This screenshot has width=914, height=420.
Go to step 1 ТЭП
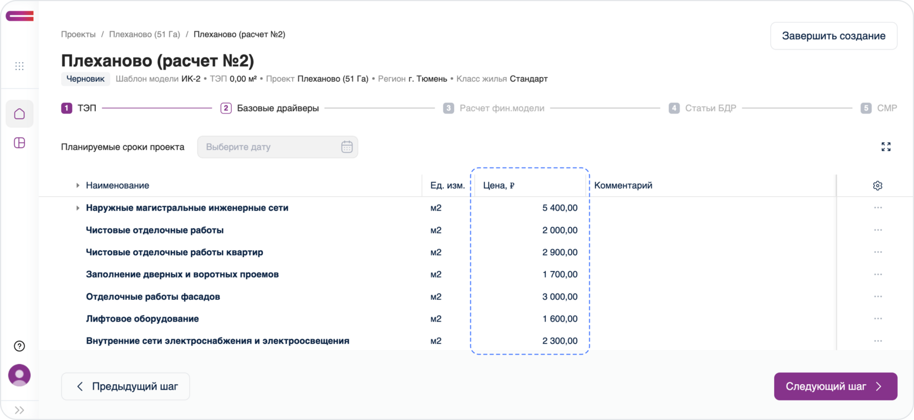79,108
